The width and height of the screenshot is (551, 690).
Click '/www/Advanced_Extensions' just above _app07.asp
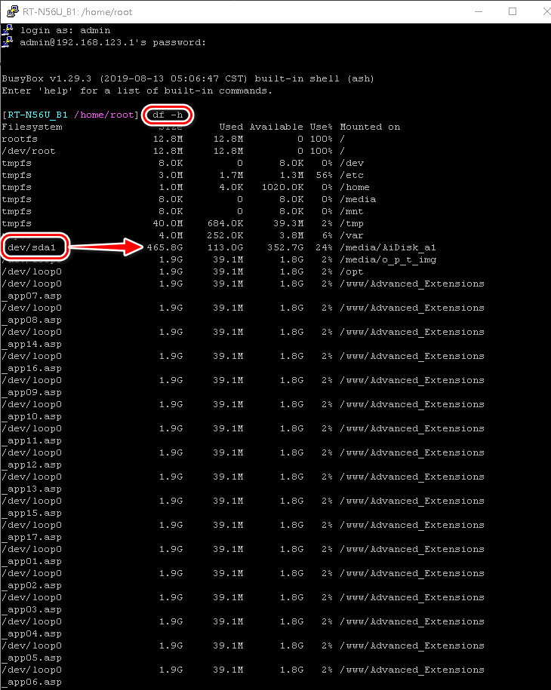412,284
